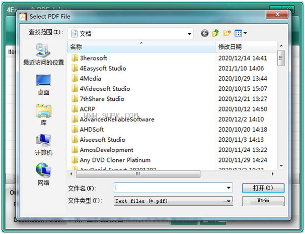The width and height of the screenshot is (305, 234).
Task: Select the Network (网络) shortcut
Action: [44, 174]
